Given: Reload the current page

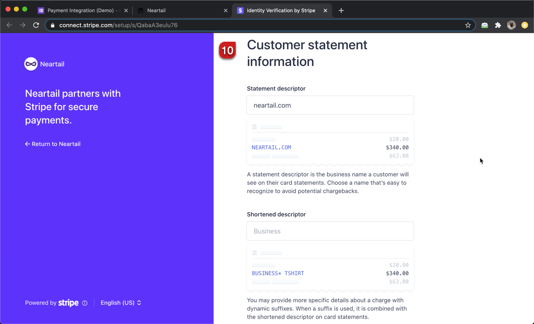Looking at the screenshot, I should 36,25.
